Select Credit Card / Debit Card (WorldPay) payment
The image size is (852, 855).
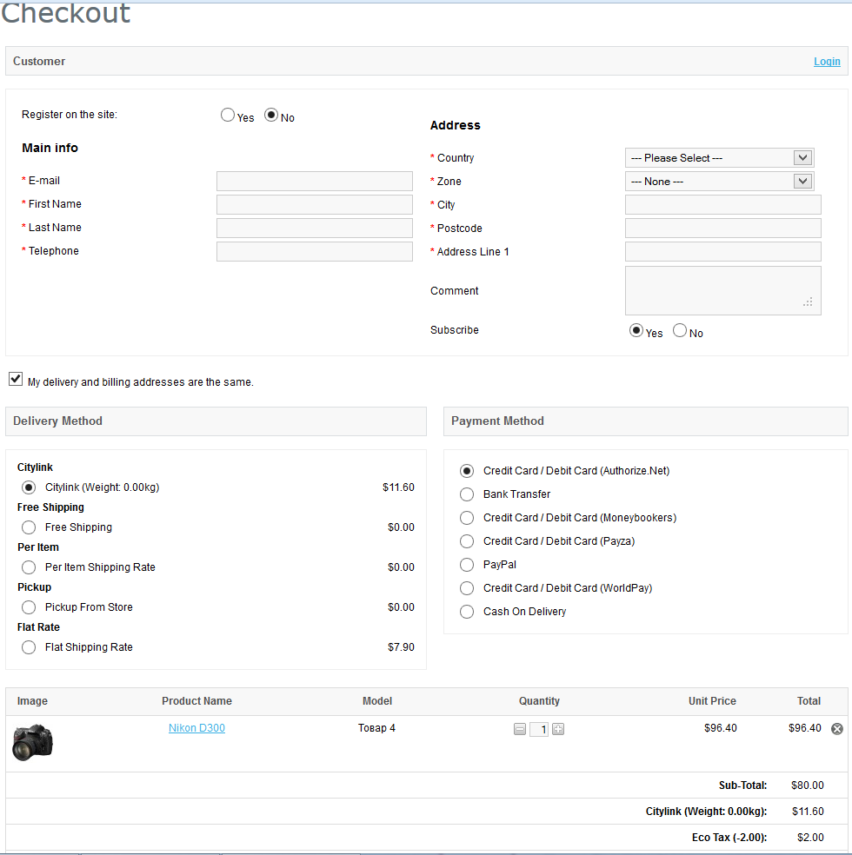[x=467, y=587]
